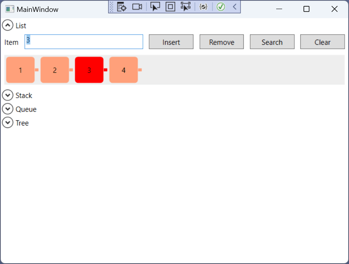The image size is (349, 264).
Task: Clear the list with the Clear button
Action: [322, 42]
